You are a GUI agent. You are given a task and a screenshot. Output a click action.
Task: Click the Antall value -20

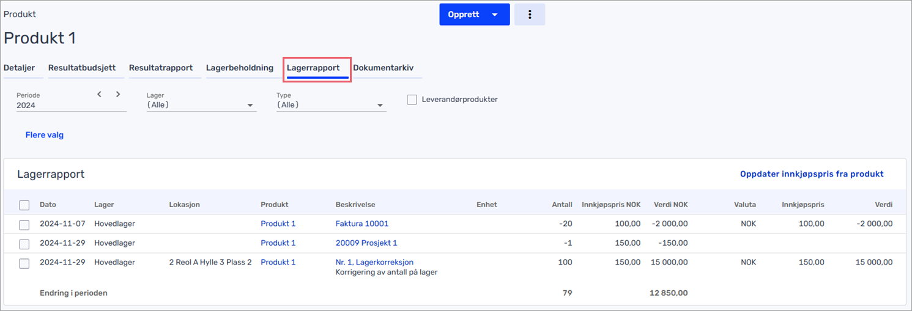click(566, 224)
